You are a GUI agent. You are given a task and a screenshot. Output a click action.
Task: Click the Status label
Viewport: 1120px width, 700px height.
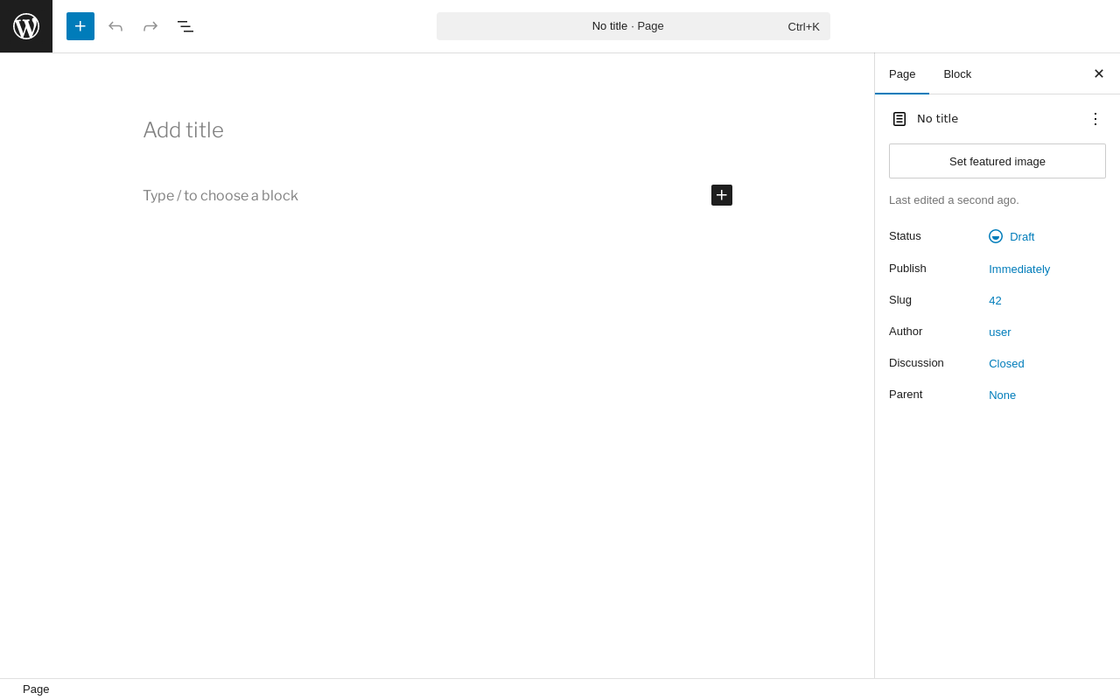905,236
